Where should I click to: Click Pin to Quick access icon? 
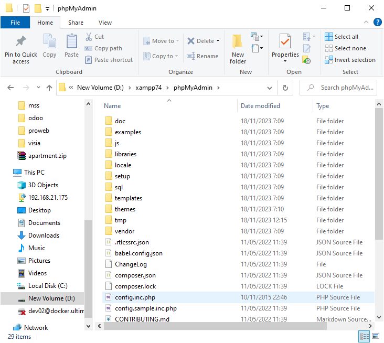(21, 41)
